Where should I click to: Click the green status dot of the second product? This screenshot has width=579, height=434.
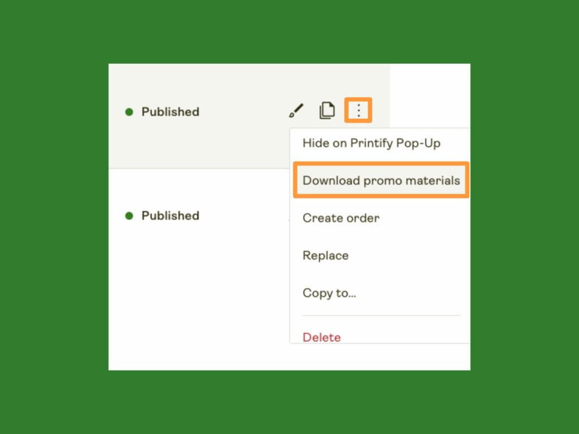pyautogui.click(x=130, y=216)
